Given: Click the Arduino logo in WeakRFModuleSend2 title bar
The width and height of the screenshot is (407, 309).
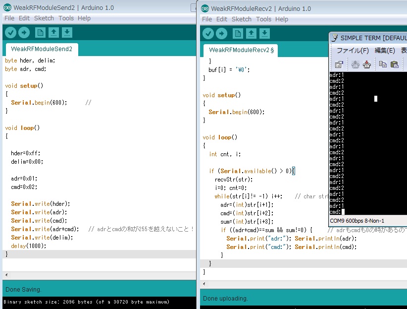Looking at the screenshot, I should coord(7,7).
